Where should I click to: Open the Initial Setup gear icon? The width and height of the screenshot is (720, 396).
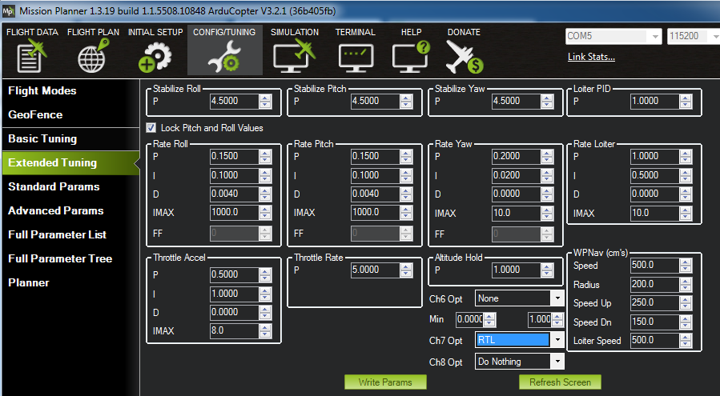point(155,58)
